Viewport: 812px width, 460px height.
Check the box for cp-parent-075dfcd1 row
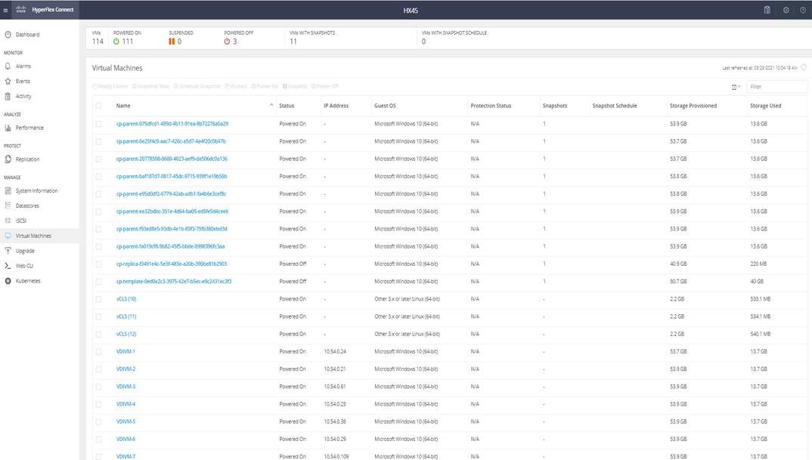pos(98,124)
